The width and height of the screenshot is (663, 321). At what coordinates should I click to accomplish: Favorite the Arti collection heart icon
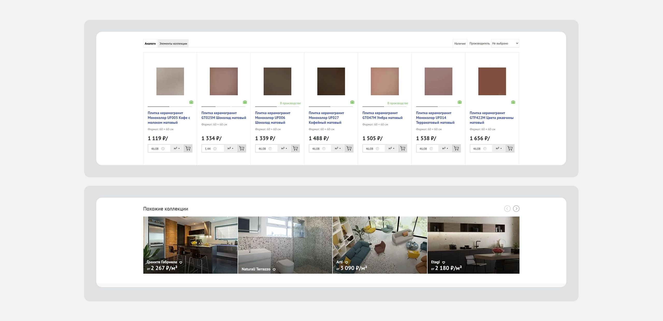point(347,262)
